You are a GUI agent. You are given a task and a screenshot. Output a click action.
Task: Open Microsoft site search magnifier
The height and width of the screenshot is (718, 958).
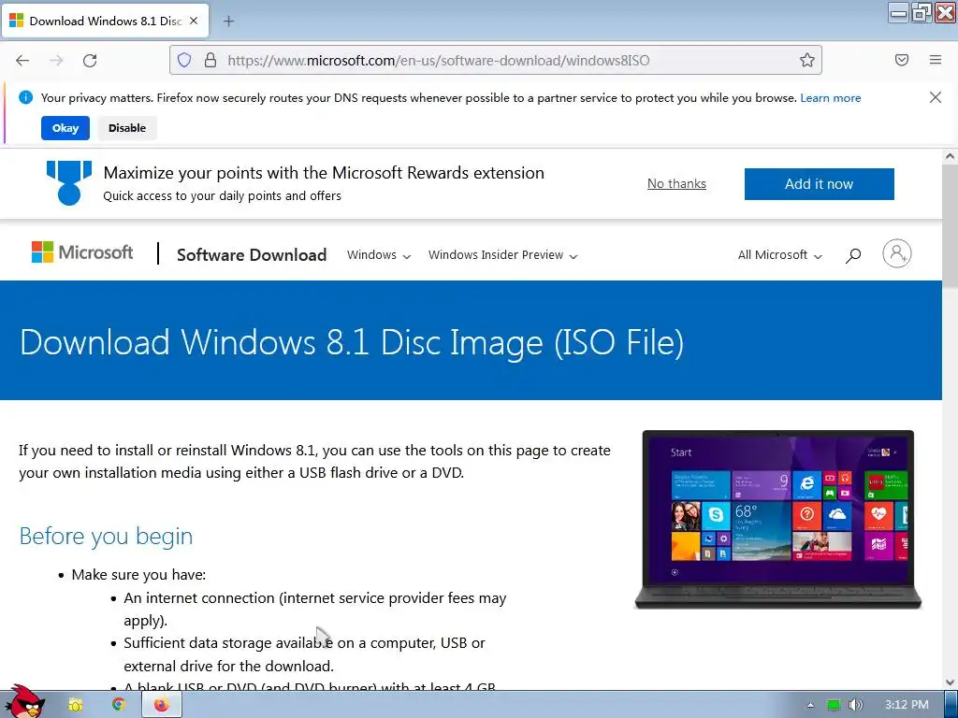(x=853, y=255)
